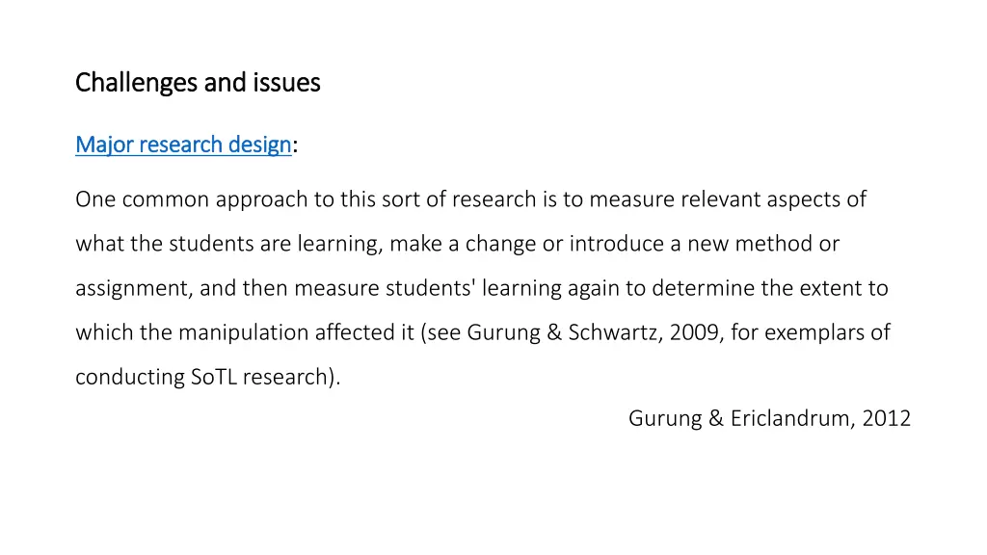Screen dimensions: 987x555
Task: Click the word assignment starting the third line
Action: pos(131,288)
